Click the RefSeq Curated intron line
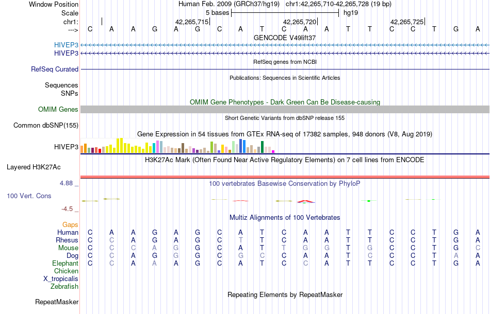Image resolution: width=490 pixels, height=314 pixels. [x=285, y=69]
